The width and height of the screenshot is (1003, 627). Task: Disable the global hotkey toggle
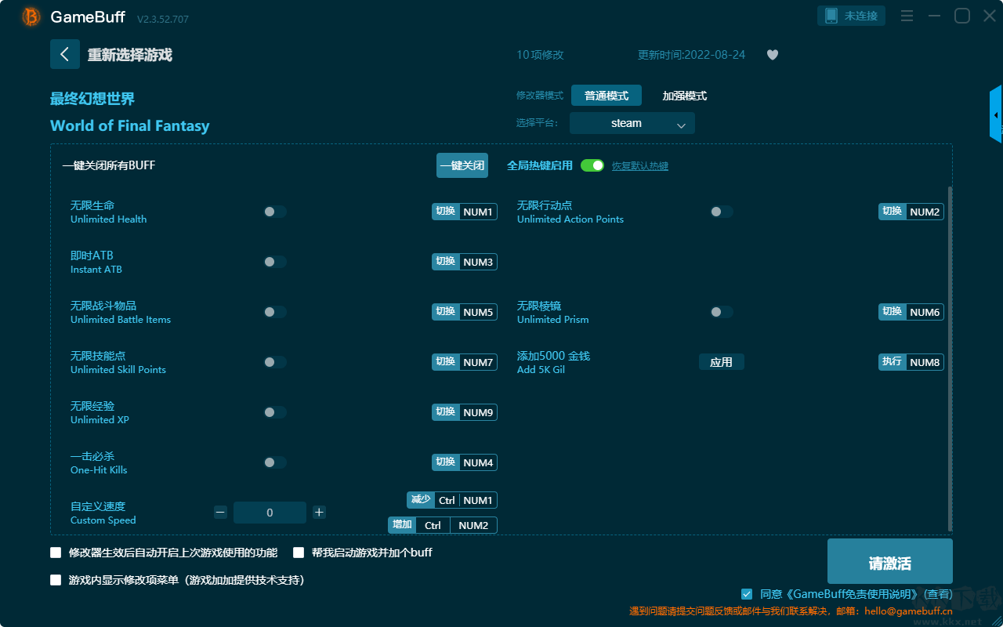tap(592, 165)
